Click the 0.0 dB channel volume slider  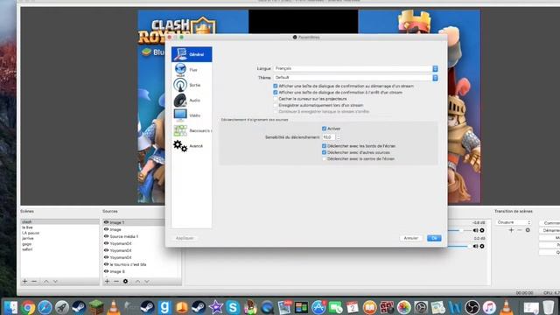pyautogui.click(x=459, y=246)
